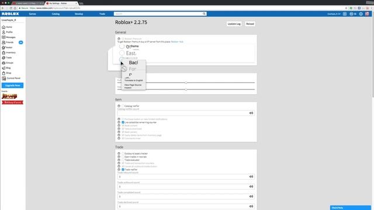The width and height of the screenshot is (374, 210).
Task: Open the Trade link in the top header
Action: coord(102,14)
